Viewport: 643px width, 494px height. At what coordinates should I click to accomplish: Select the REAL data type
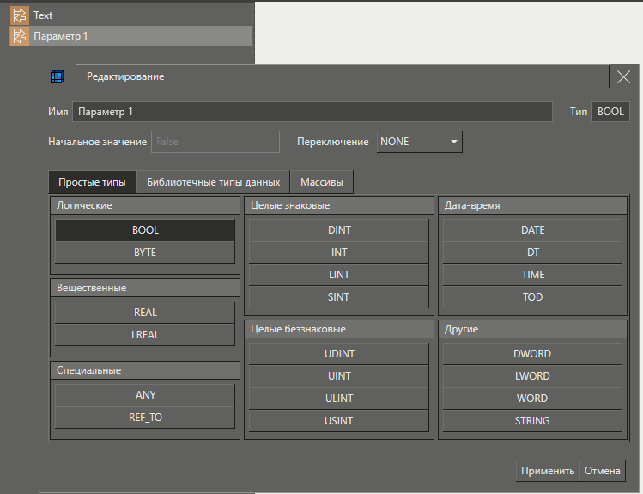point(145,313)
